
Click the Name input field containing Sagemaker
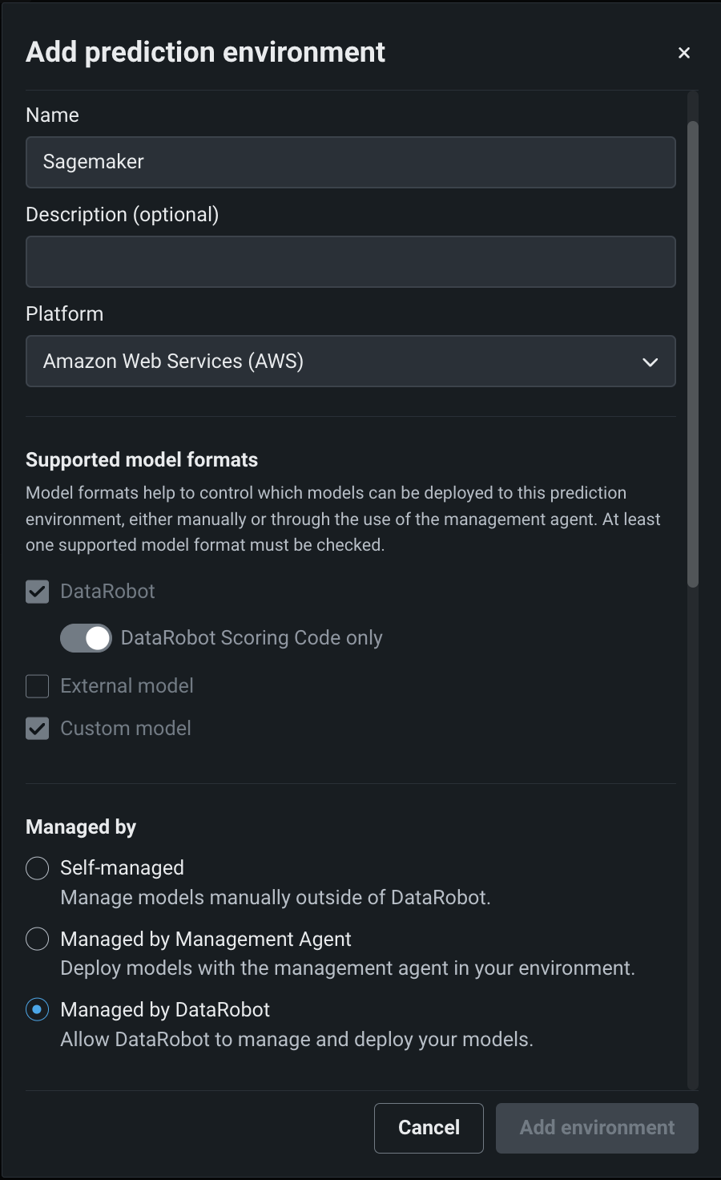pos(350,162)
